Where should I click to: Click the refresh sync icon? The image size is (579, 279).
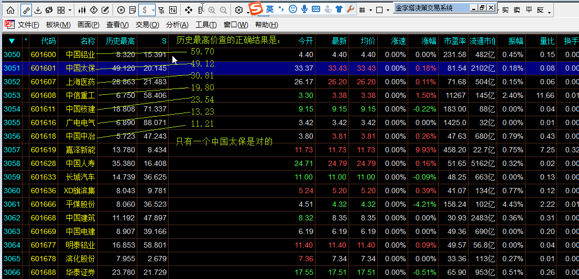[x=49, y=10]
